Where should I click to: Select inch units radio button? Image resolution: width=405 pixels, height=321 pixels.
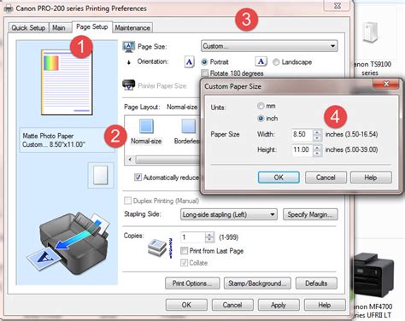(261, 118)
